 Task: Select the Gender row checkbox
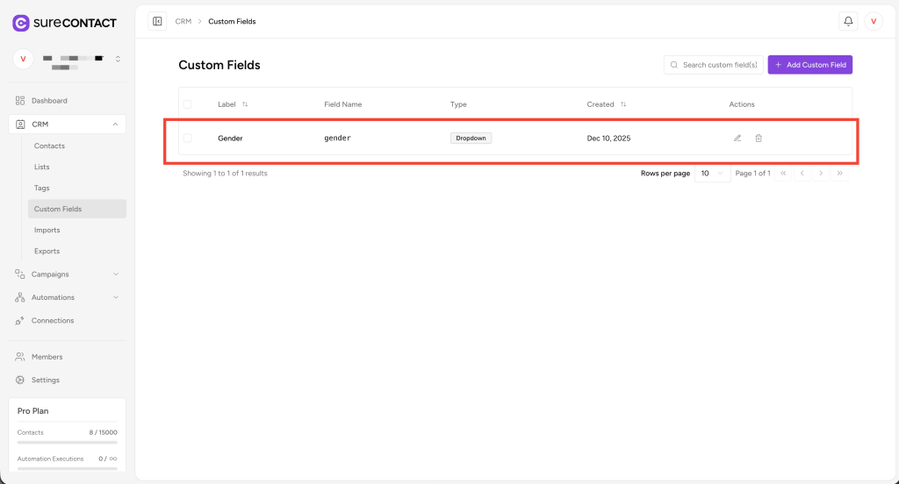[x=187, y=138]
